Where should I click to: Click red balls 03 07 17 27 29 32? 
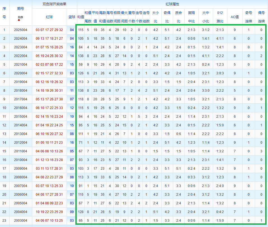49,30
